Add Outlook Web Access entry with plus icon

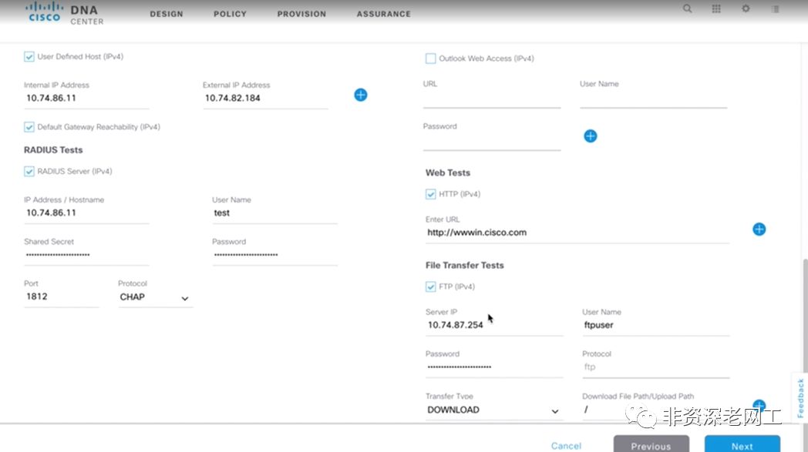591,136
